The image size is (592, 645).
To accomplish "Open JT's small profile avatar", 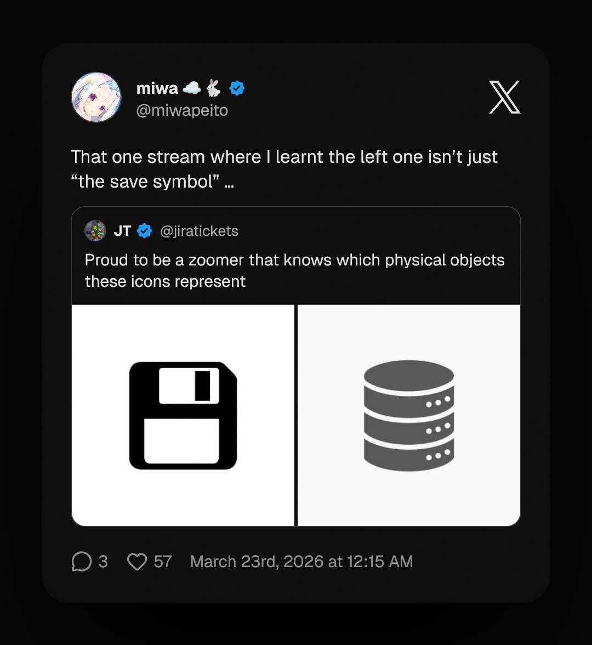I will point(95,231).
